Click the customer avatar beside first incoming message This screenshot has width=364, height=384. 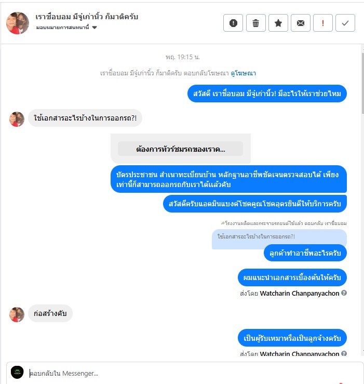coord(17,120)
